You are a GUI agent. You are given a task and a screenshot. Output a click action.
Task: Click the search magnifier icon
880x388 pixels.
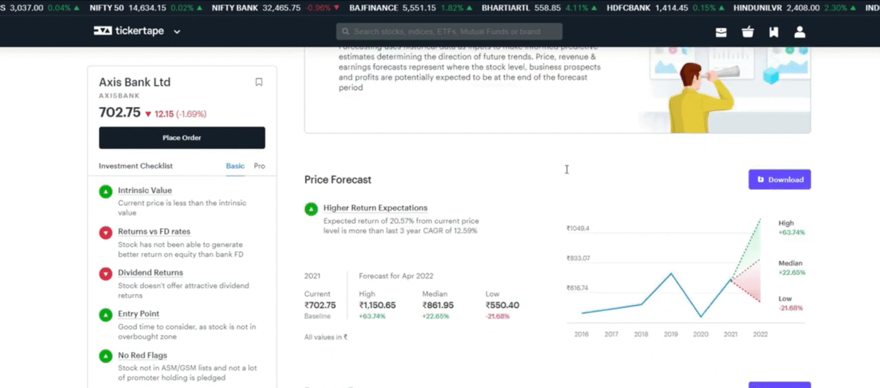coord(345,32)
